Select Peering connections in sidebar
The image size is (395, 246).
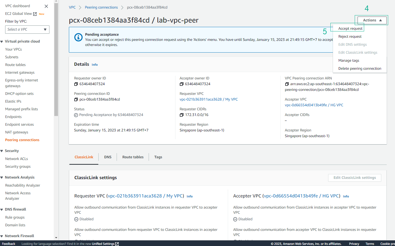(x=22, y=140)
